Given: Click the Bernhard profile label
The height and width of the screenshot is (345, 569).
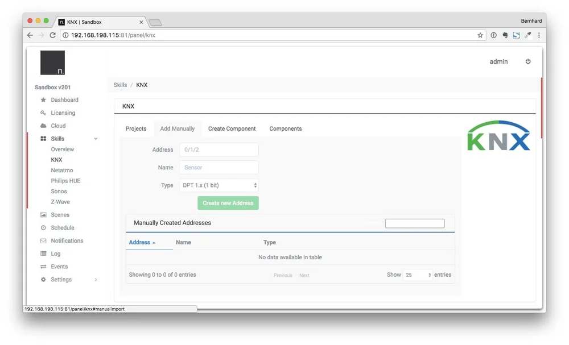Looking at the screenshot, I should [531, 21].
